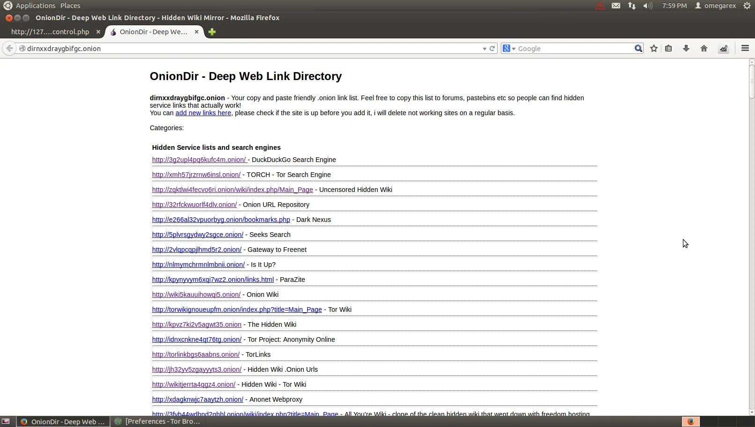
Task: Open the Places menu
Action: pyautogui.click(x=70, y=6)
